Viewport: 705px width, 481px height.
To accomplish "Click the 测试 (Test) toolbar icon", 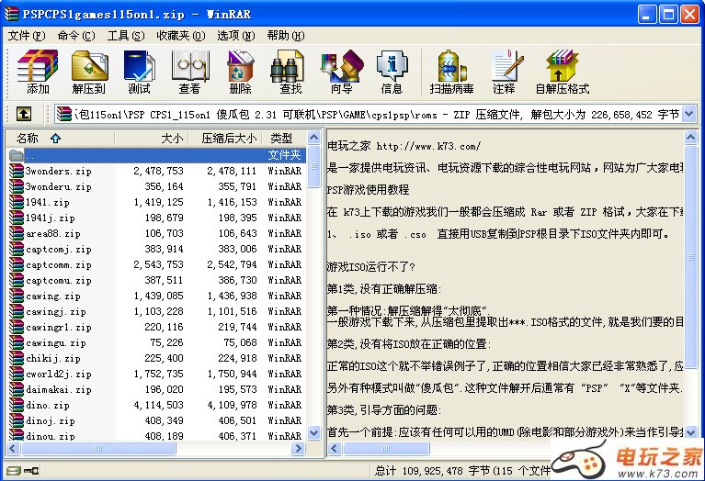I will [139, 72].
